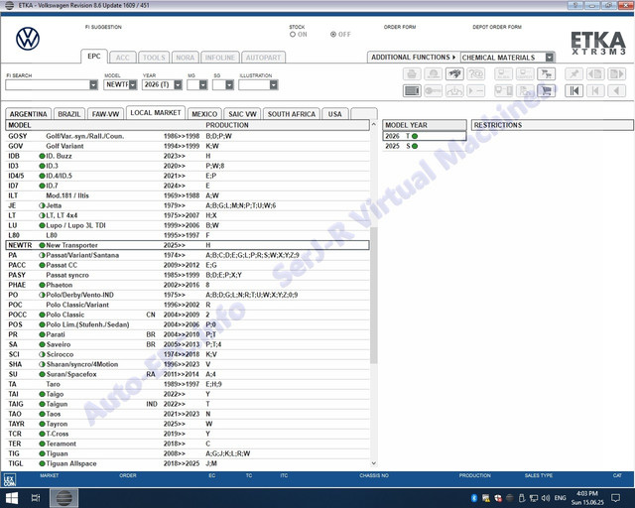635x508 pixels.
Task: Select model year 2026 T row
Action: pos(425,136)
